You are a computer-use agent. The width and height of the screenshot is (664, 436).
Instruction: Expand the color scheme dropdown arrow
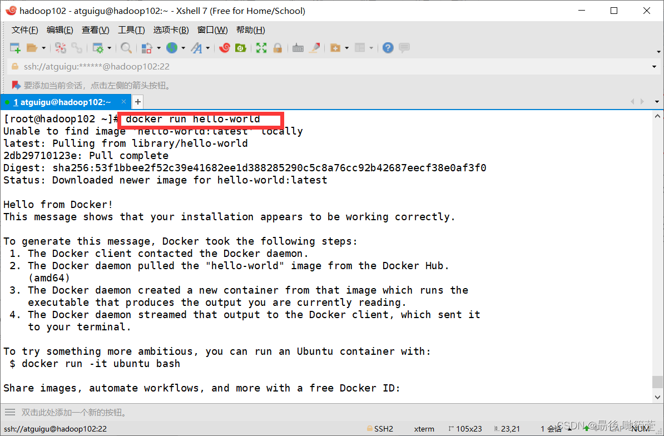(x=159, y=48)
